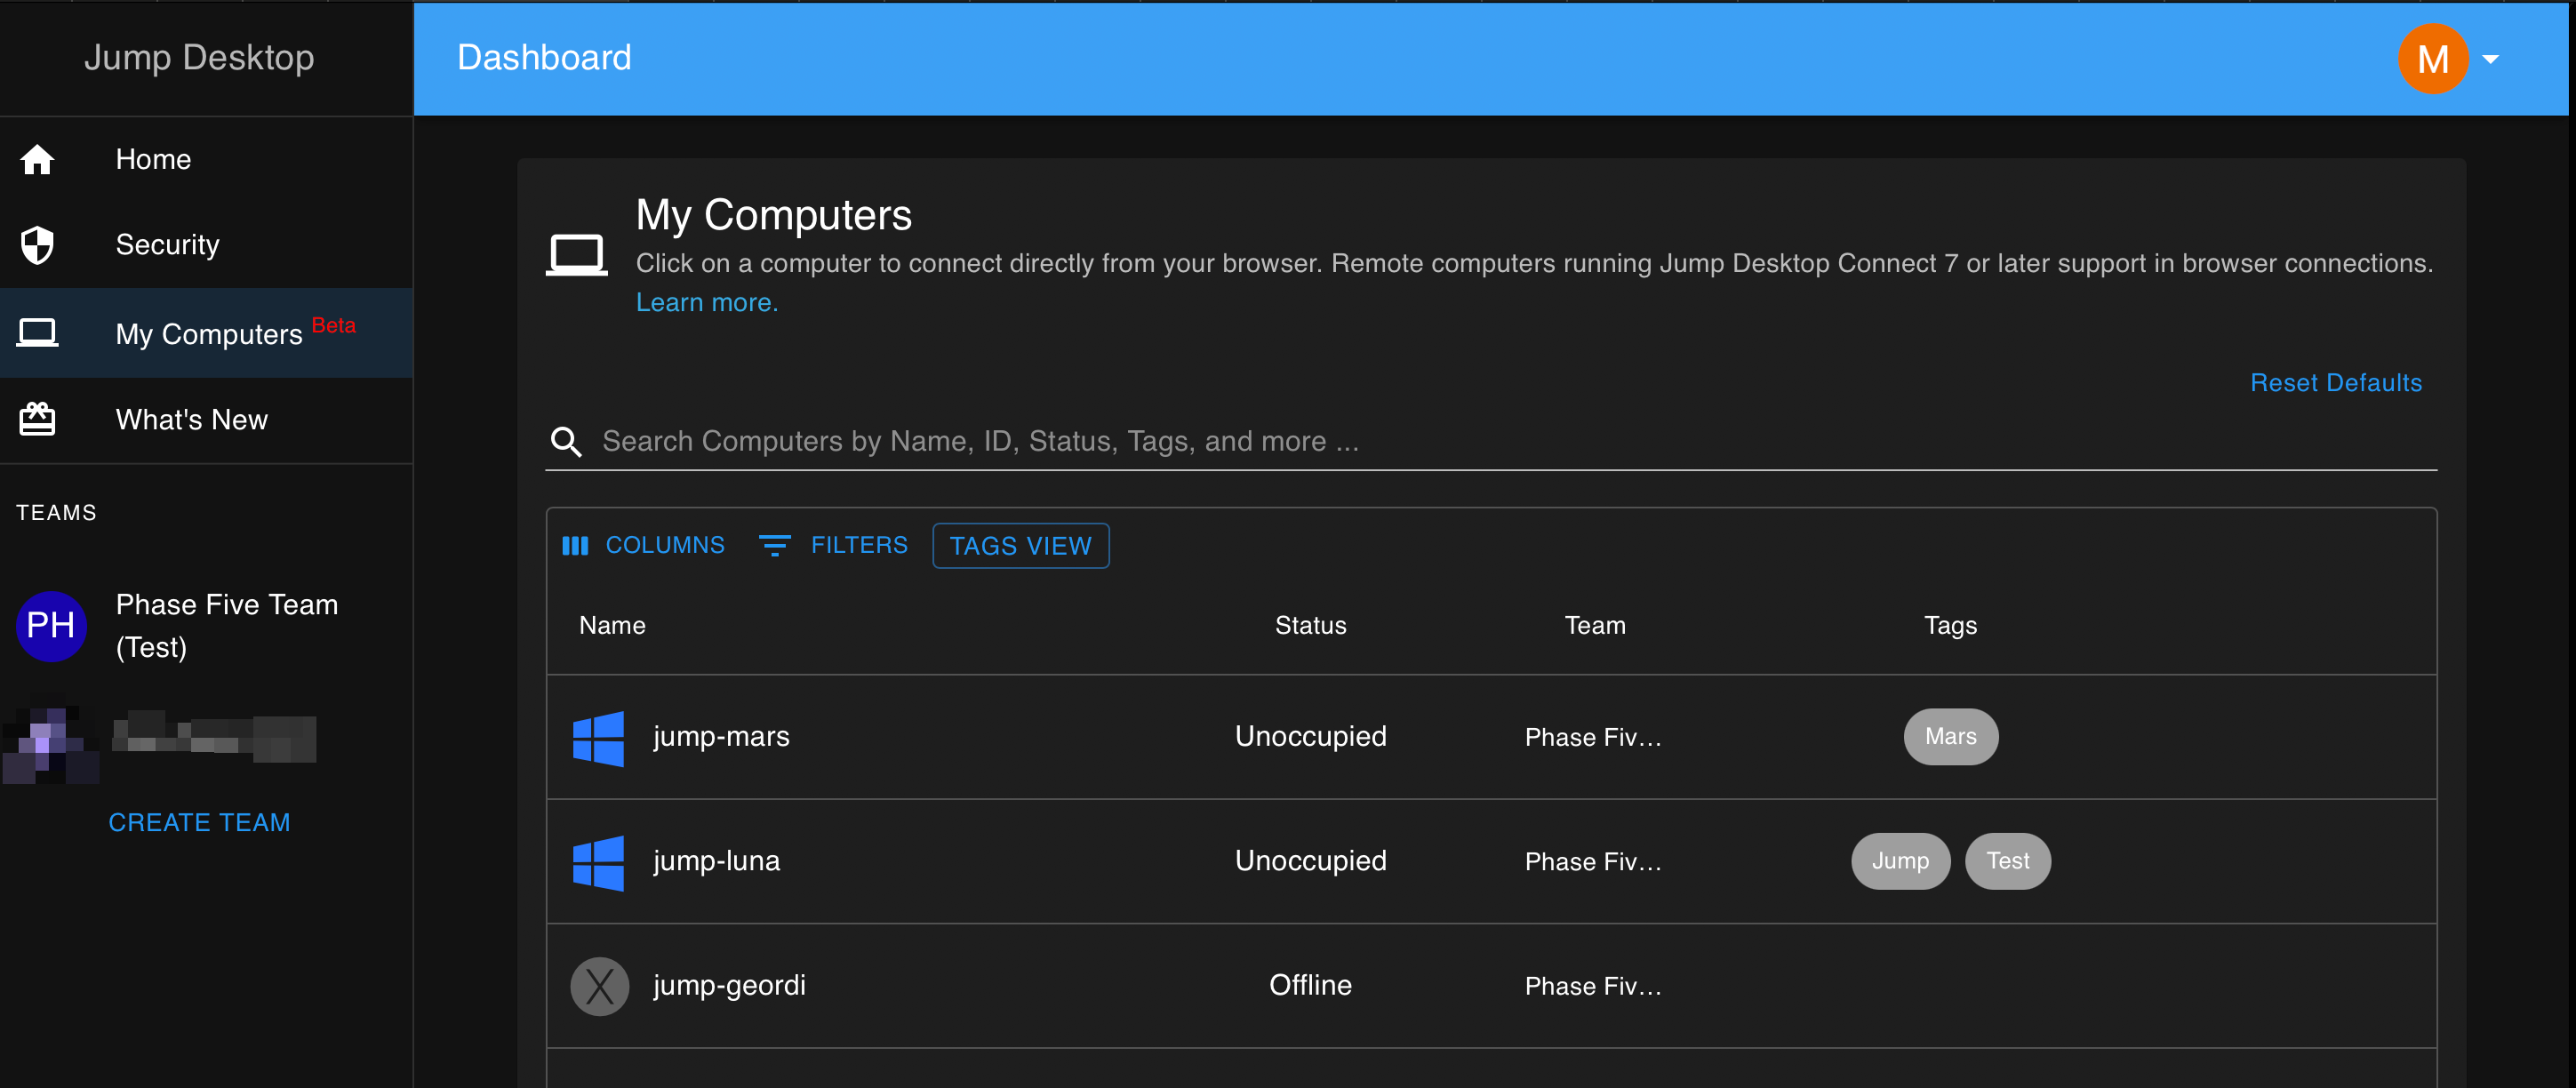
Task: Select the Home icon in the sidebar
Action: [37, 160]
